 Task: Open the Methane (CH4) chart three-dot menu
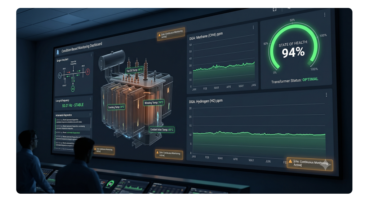point(253,27)
